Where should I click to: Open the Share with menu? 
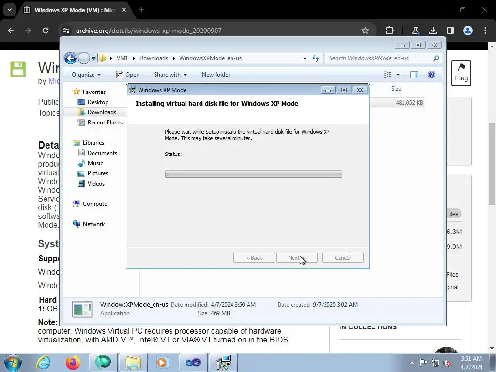170,75
